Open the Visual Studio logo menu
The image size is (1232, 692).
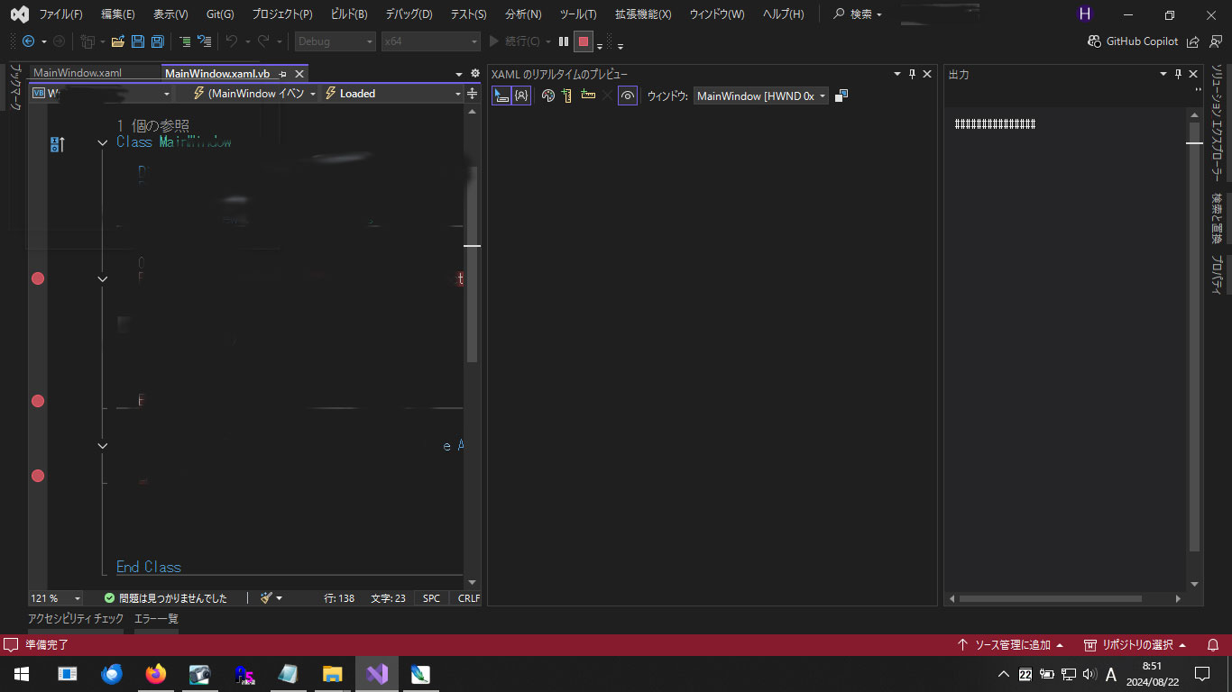pyautogui.click(x=19, y=14)
